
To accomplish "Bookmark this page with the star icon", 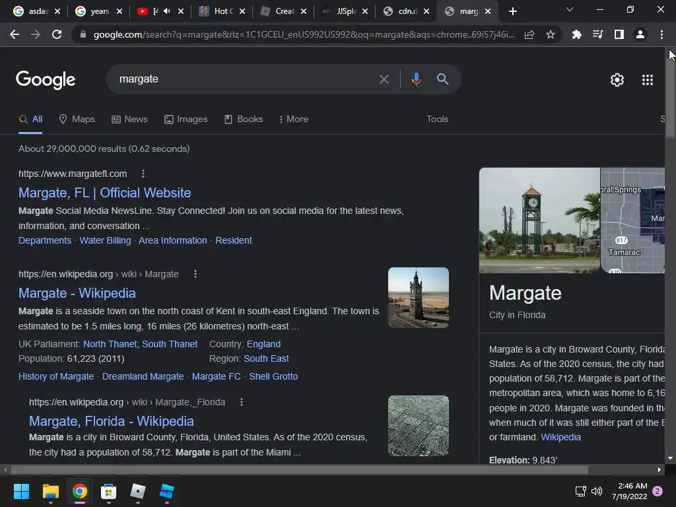I will click(550, 34).
